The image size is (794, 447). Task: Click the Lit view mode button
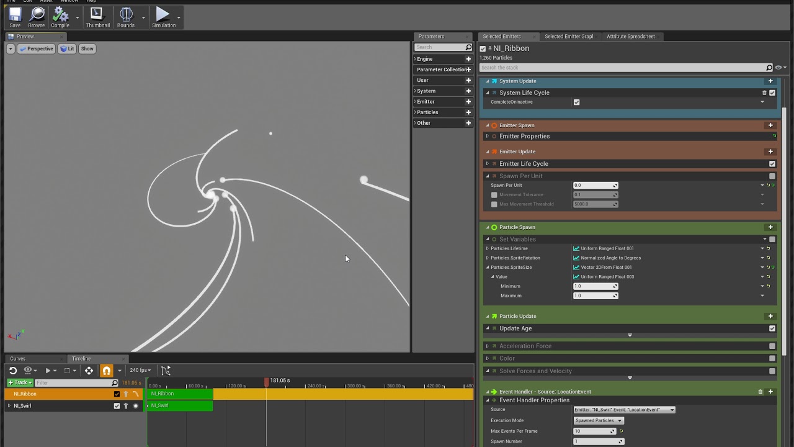(x=67, y=49)
